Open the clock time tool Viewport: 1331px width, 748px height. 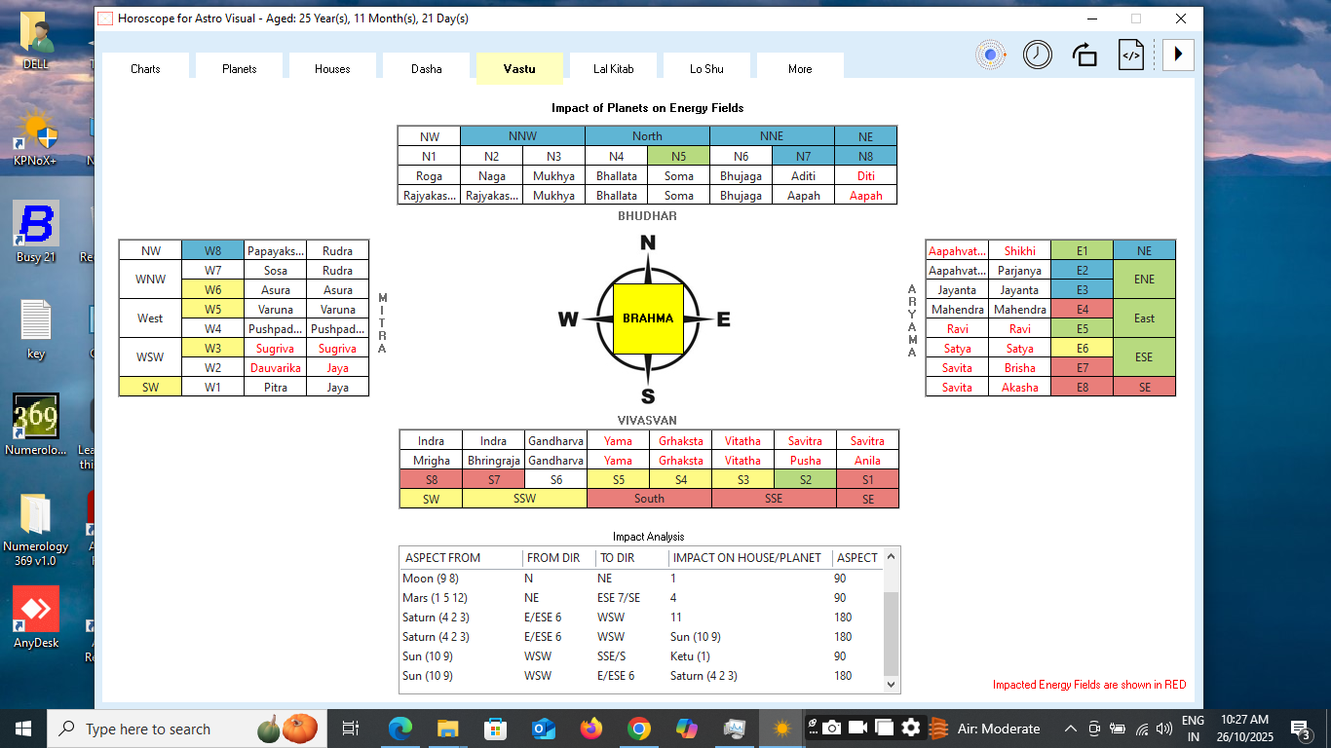[x=1038, y=55]
